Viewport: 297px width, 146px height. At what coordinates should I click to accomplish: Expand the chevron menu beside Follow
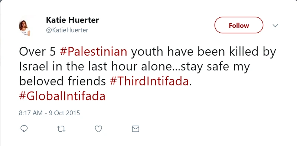point(275,25)
